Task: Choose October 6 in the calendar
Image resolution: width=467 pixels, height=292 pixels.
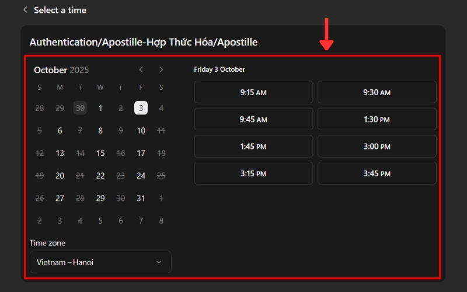Action: click(x=60, y=131)
